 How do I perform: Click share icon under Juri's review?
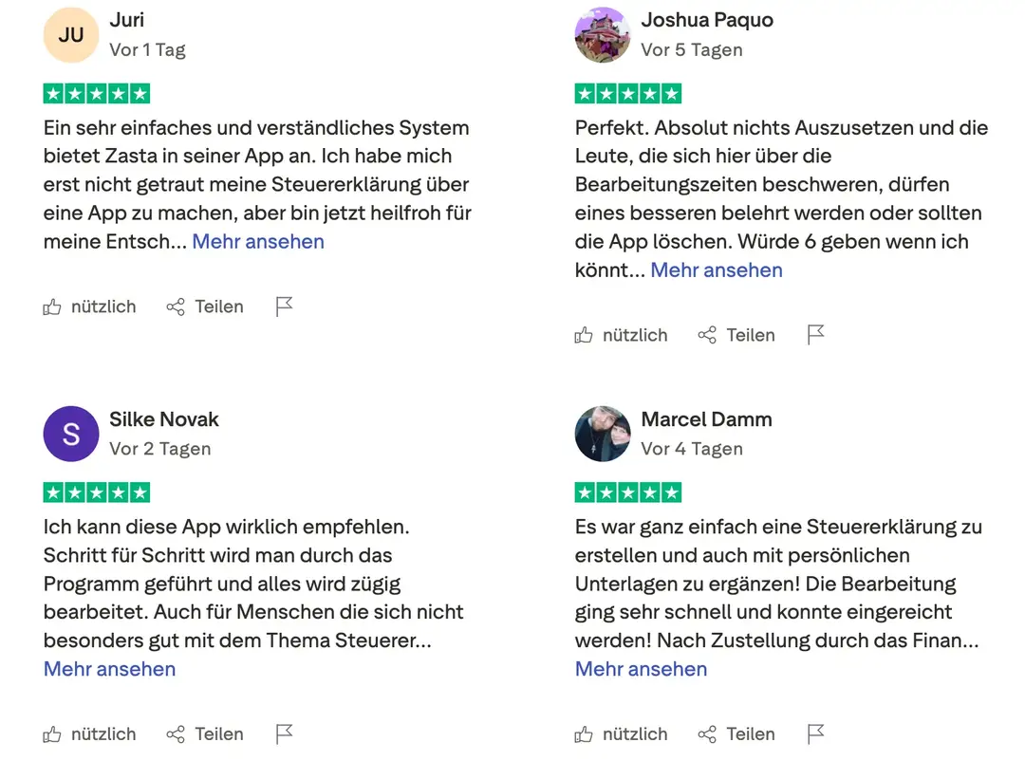point(176,306)
